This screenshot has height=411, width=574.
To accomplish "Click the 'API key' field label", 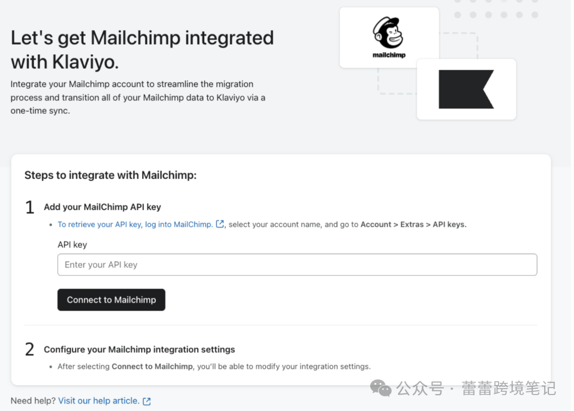I will pos(72,245).
